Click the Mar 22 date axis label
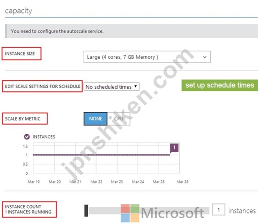Screen dimensions: 258x224 pyautogui.click(x=96, y=182)
